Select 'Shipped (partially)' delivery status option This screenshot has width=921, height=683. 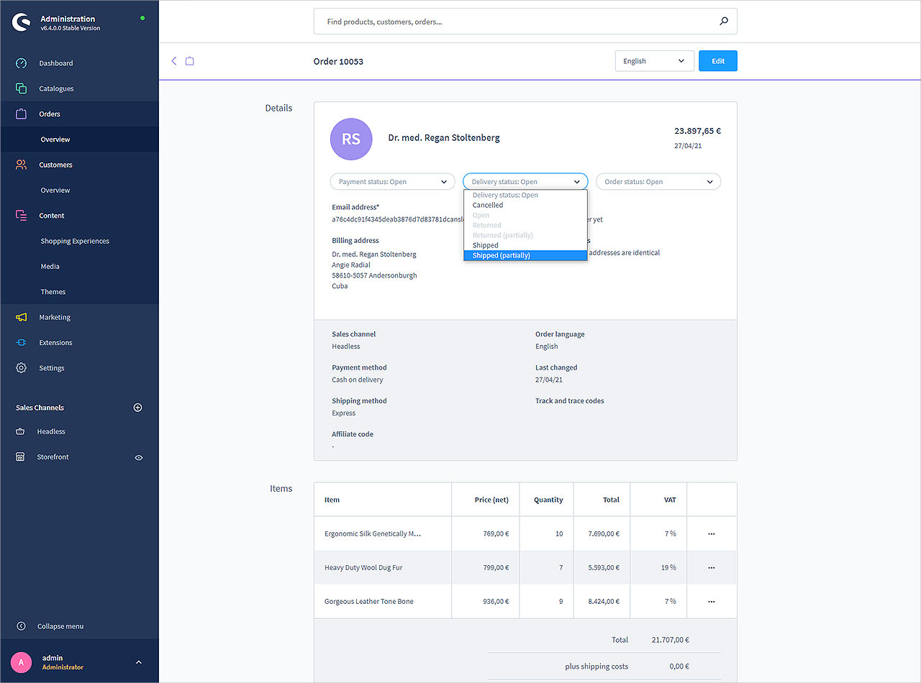point(525,255)
